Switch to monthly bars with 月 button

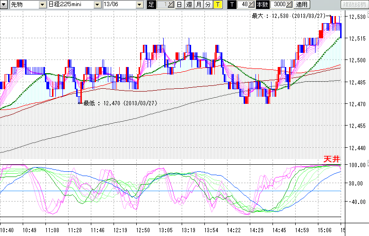(x=198, y=5)
